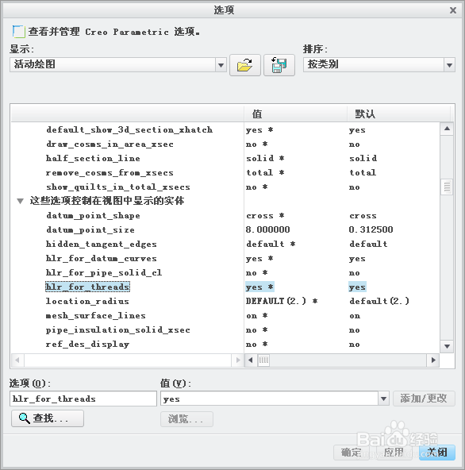Click the value column horizontal scroll thumb

tap(263, 360)
